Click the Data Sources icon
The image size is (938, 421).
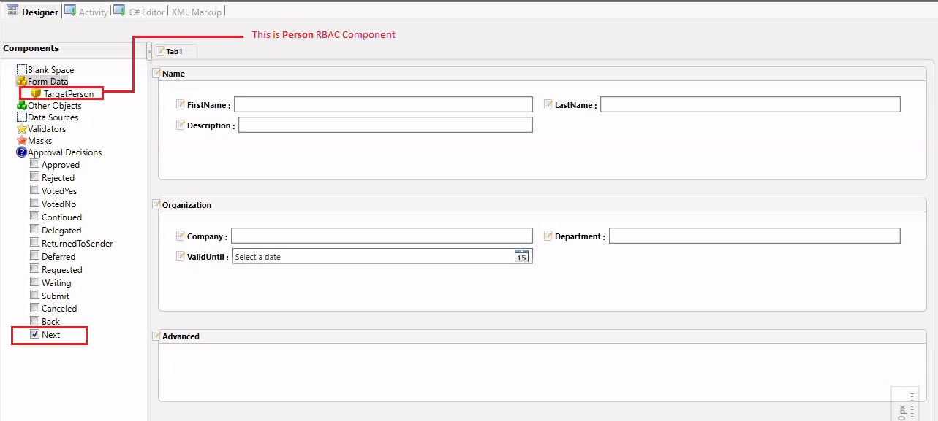pyautogui.click(x=22, y=117)
